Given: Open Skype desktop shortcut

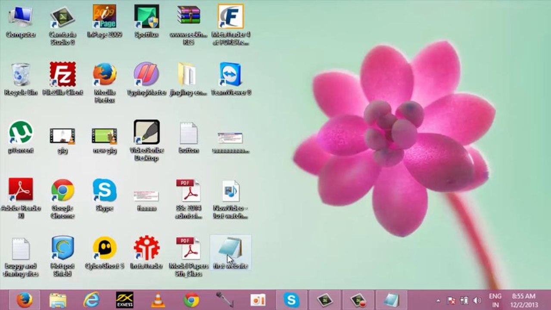Looking at the screenshot, I should [104, 195].
